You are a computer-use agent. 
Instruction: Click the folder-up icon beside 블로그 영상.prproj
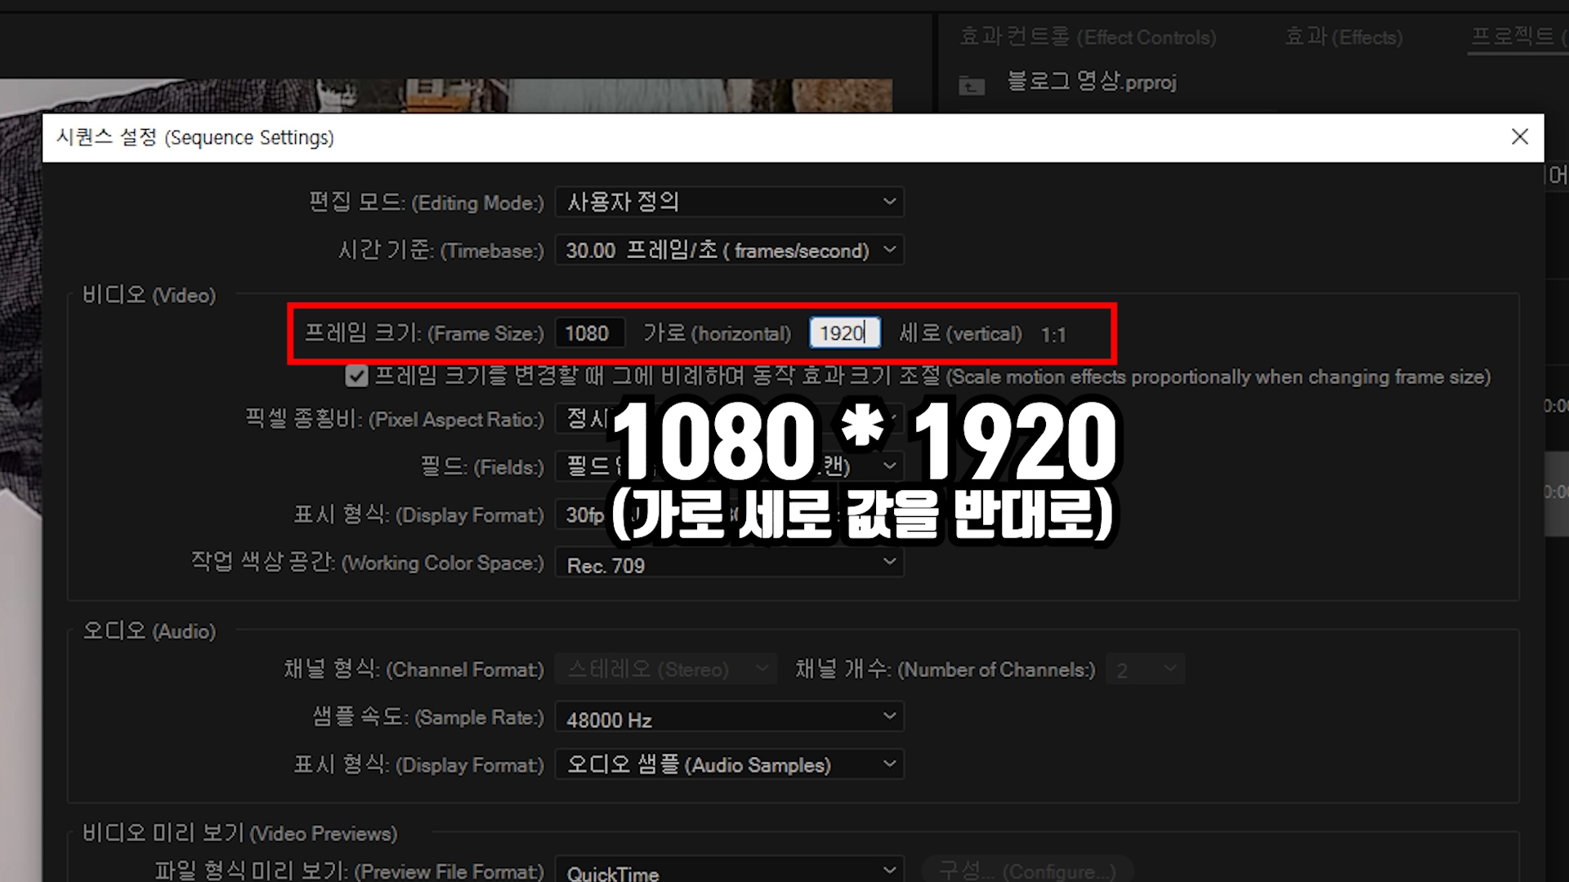click(972, 85)
